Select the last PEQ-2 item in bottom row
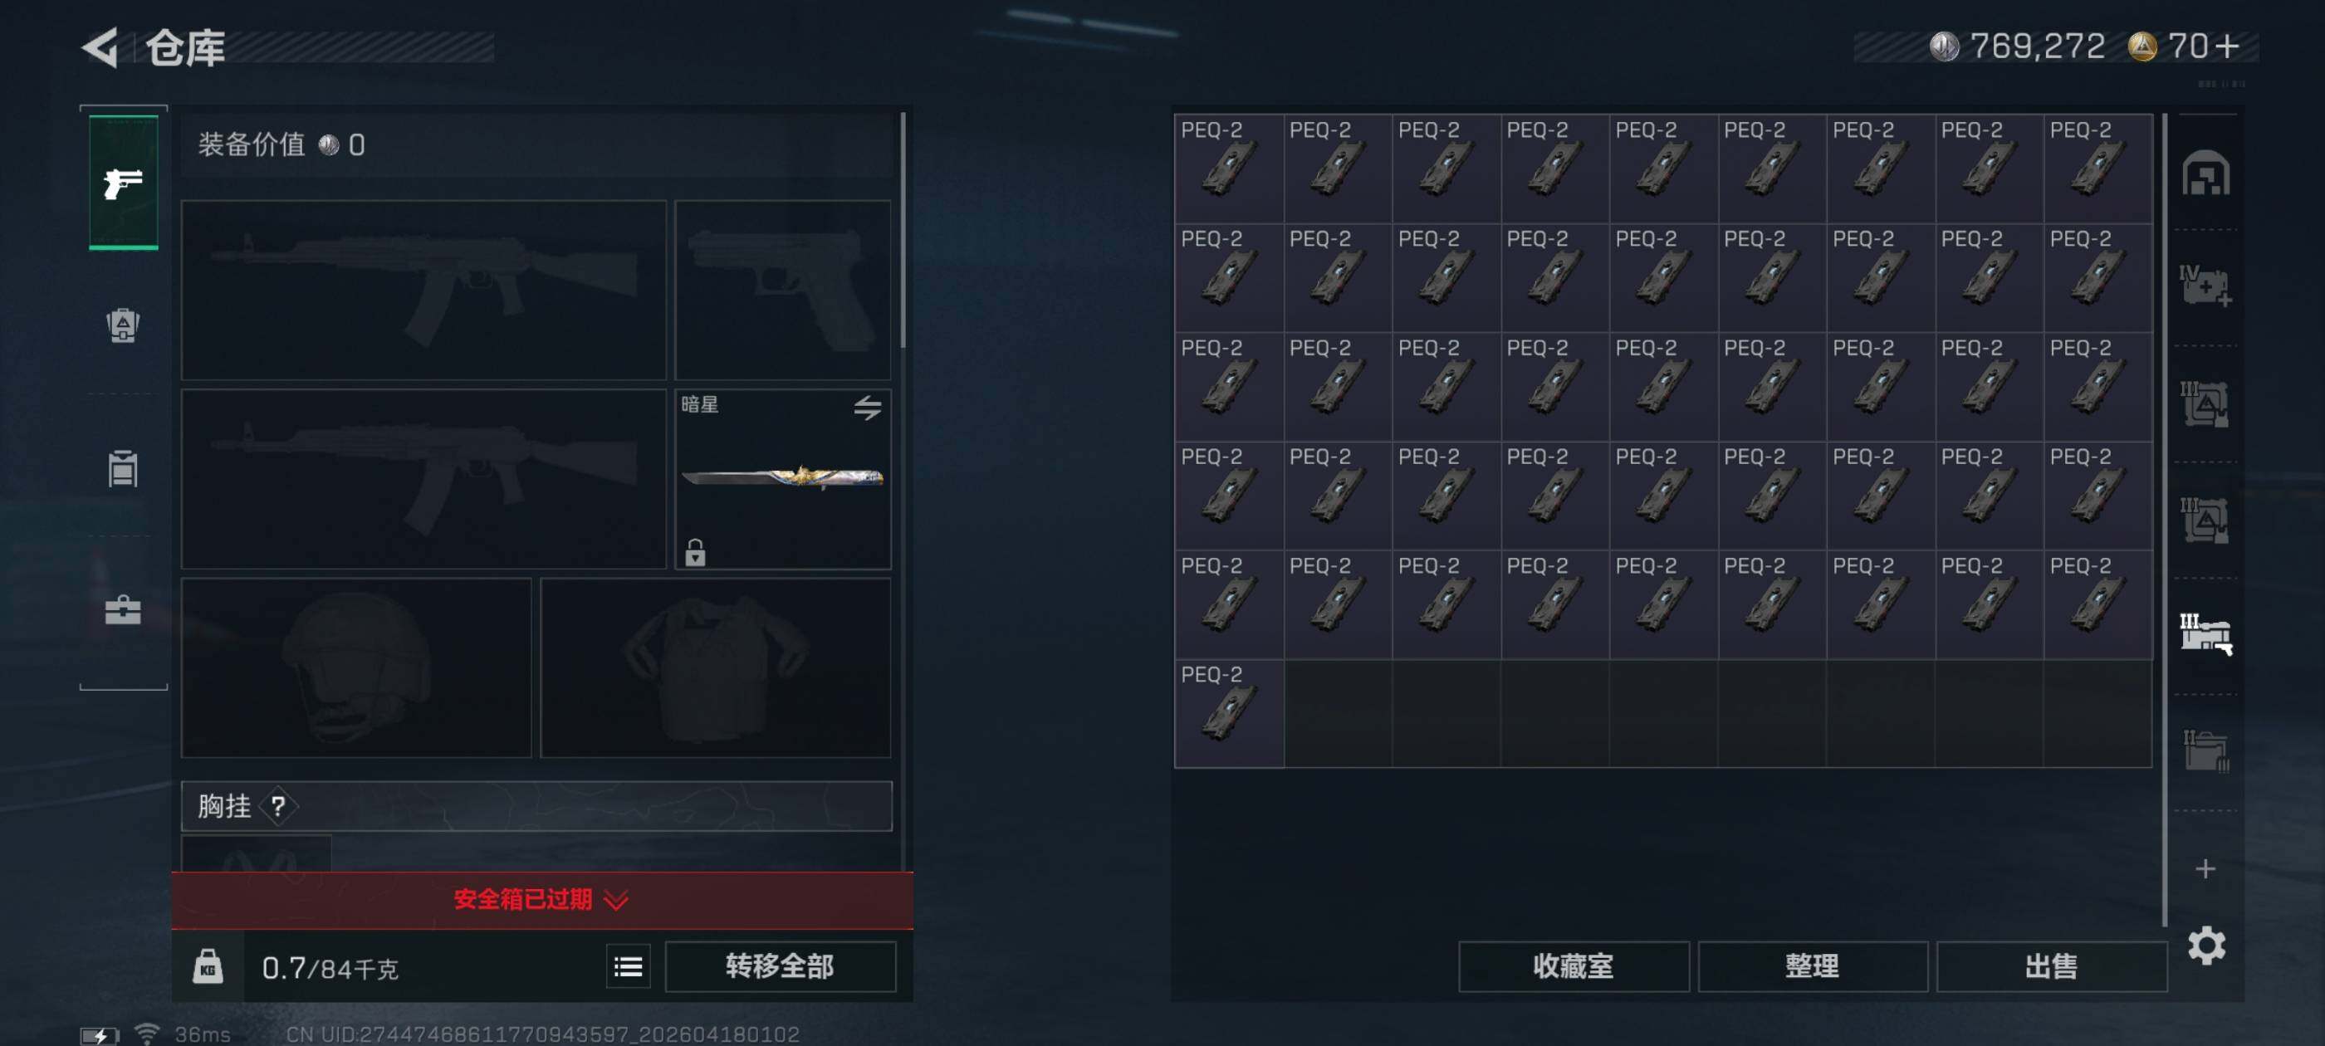 pyautogui.click(x=1228, y=714)
